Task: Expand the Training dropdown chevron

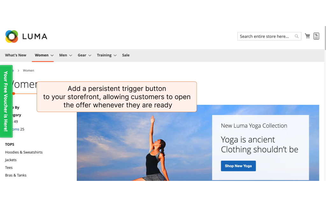Action: click(115, 55)
